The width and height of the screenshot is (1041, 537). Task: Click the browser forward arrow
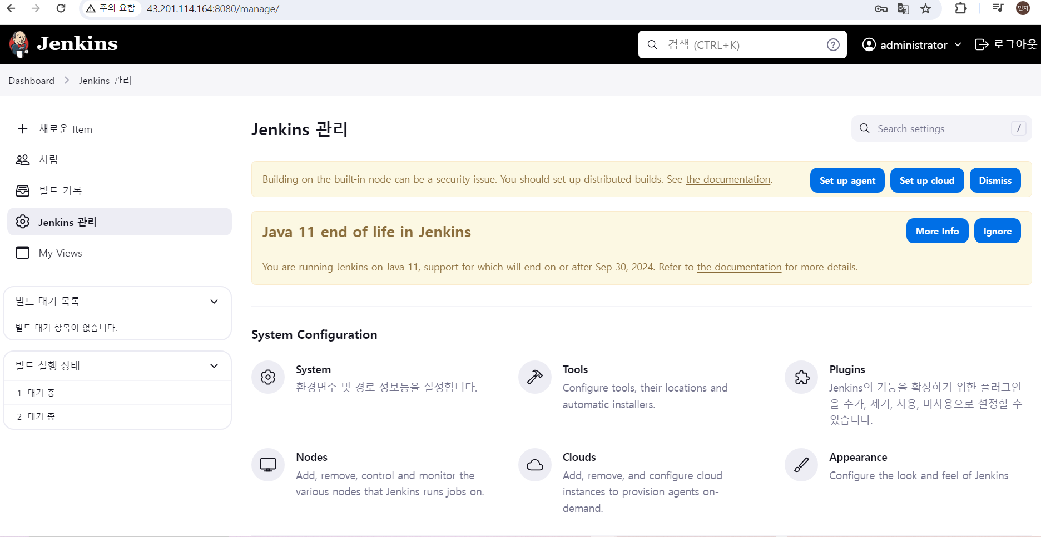pos(36,8)
